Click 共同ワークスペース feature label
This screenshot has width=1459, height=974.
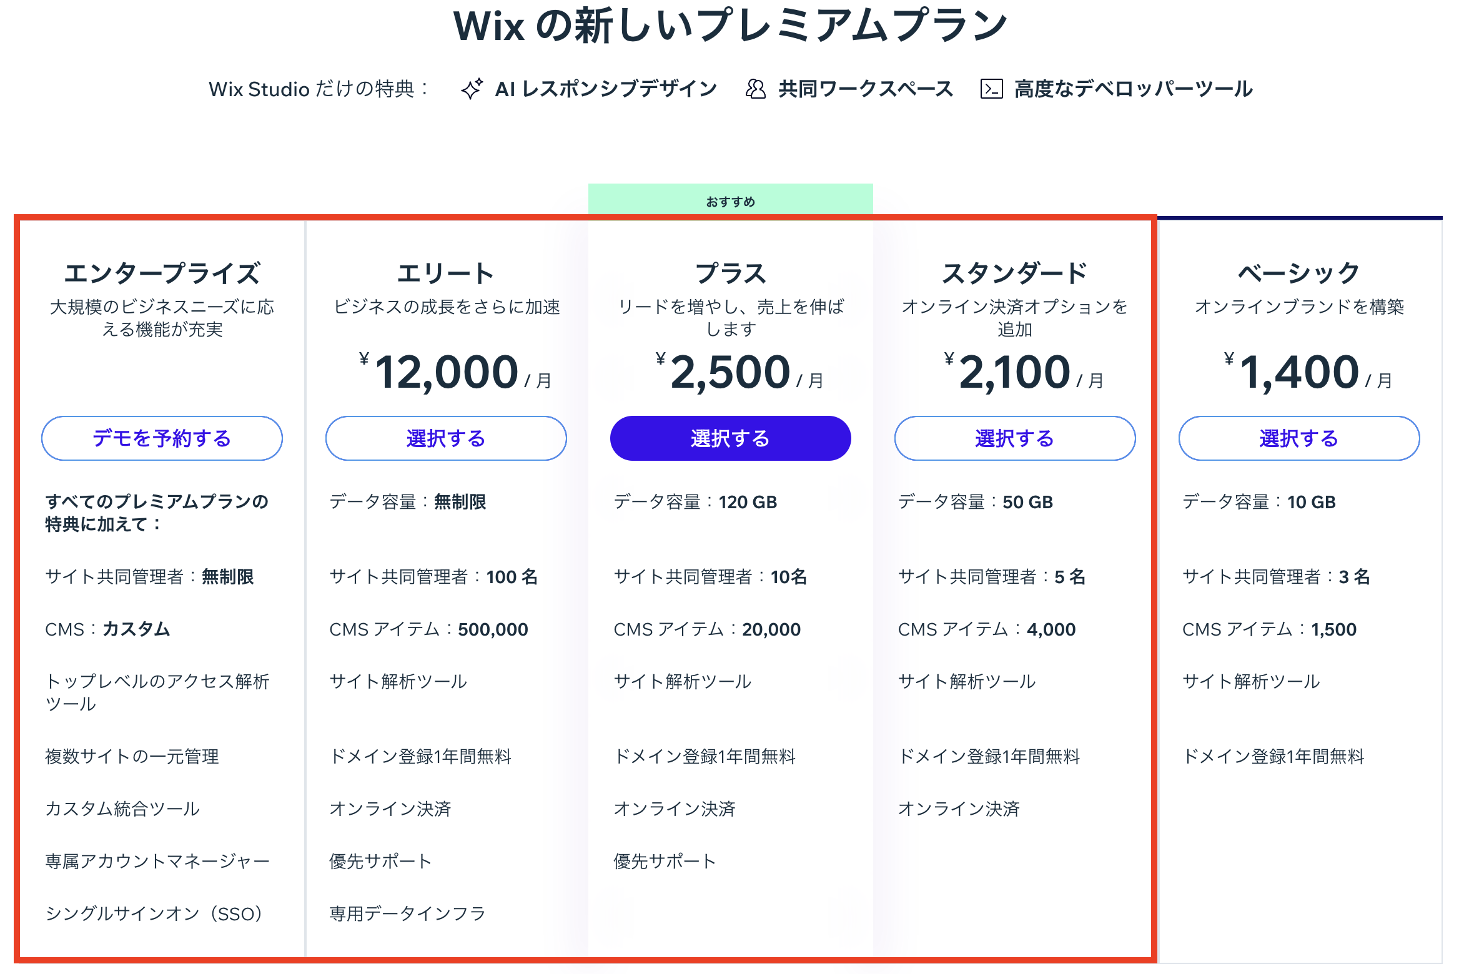click(866, 89)
